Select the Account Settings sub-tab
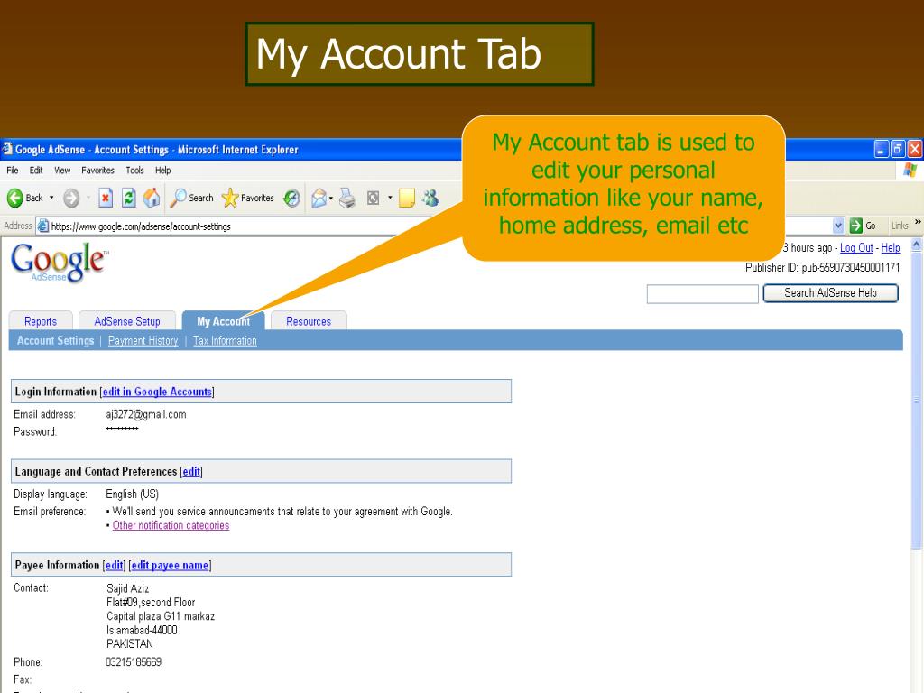Viewport: 924px width, 693px height. [x=55, y=340]
